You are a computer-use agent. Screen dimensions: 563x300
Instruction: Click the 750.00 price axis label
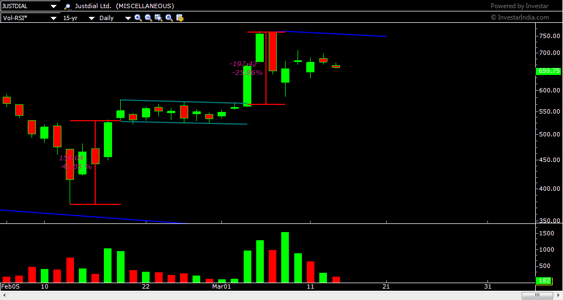tap(549, 36)
